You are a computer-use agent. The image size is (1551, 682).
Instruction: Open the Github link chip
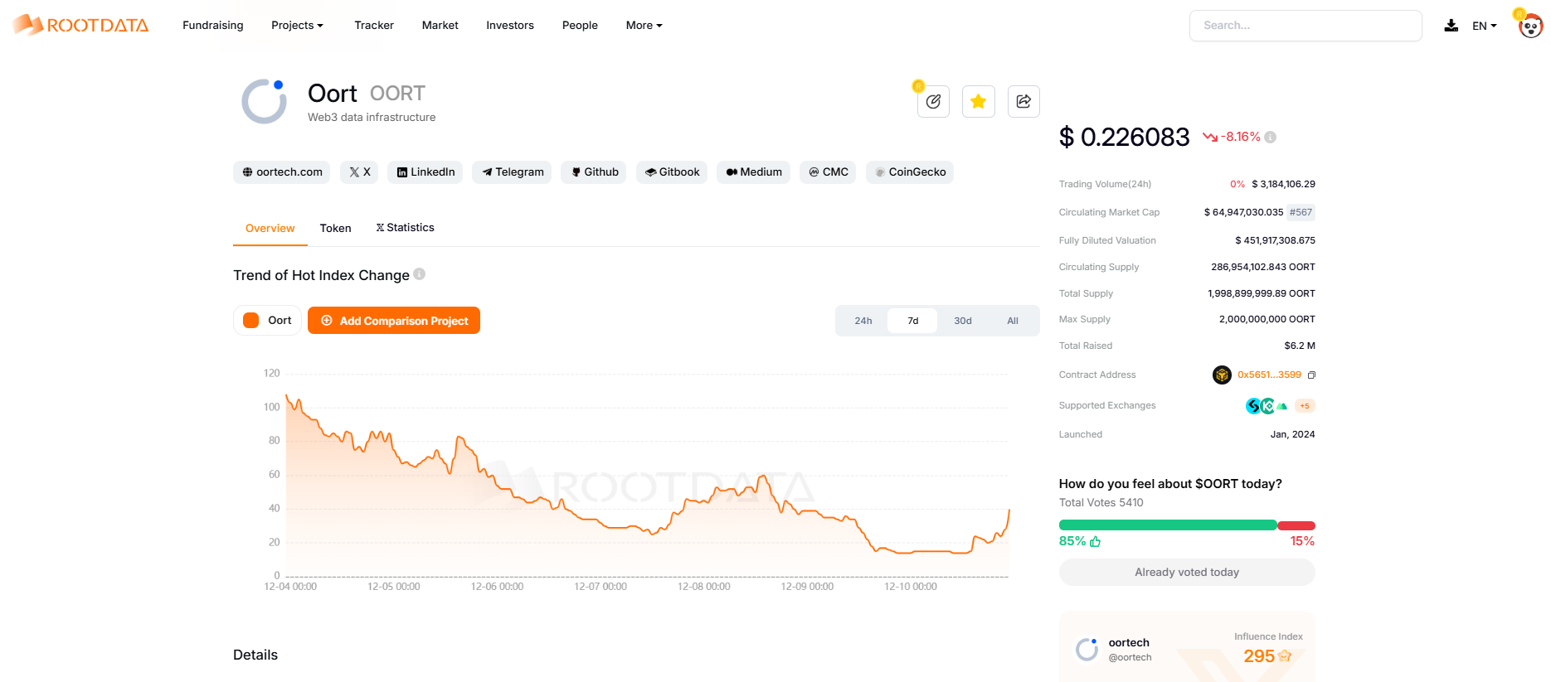[x=595, y=172]
